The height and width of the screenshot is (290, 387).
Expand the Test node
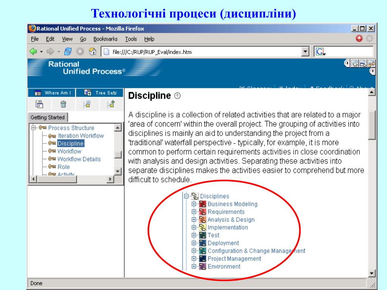click(x=194, y=235)
